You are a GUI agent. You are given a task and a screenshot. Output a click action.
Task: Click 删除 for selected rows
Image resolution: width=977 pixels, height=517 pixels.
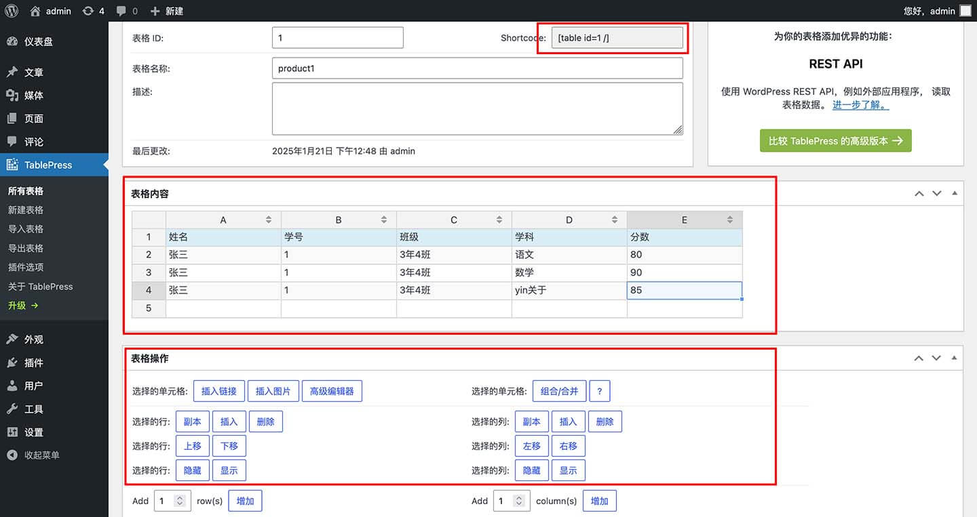(x=266, y=421)
